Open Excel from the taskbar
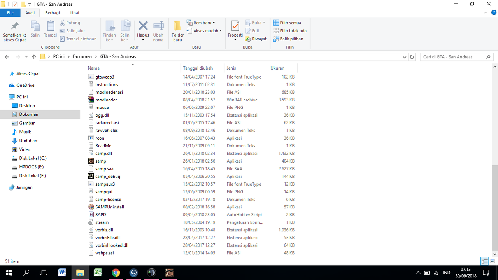Image resolution: width=498 pixels, height=280 pixels. click(98, 272)
